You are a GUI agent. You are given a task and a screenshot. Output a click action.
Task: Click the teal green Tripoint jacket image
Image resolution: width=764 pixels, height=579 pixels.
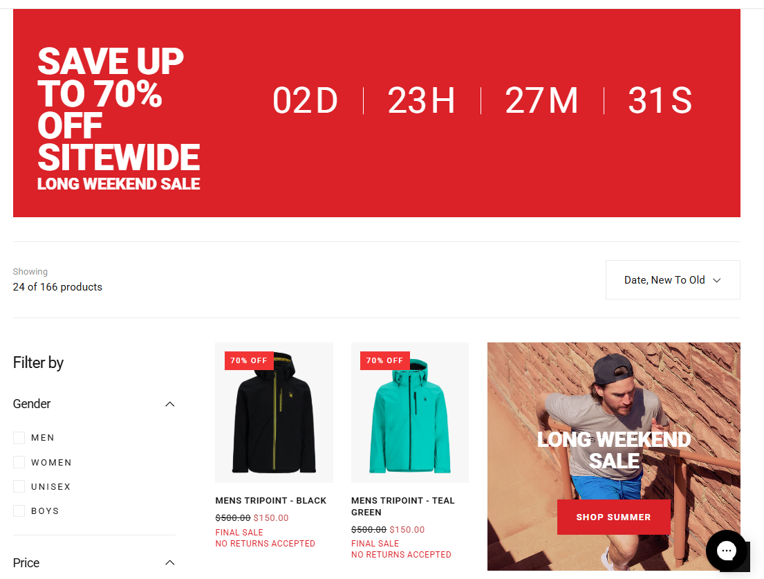(x=410, y=412)
